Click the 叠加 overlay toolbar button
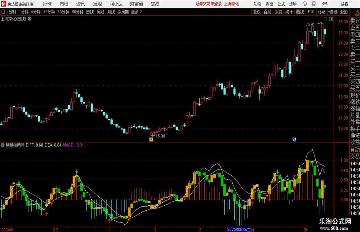This screenshot has width=360, height=232. pyautogui.click(x=267, y=12)
